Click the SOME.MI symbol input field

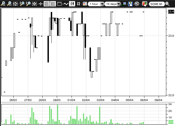coord(157,4)
